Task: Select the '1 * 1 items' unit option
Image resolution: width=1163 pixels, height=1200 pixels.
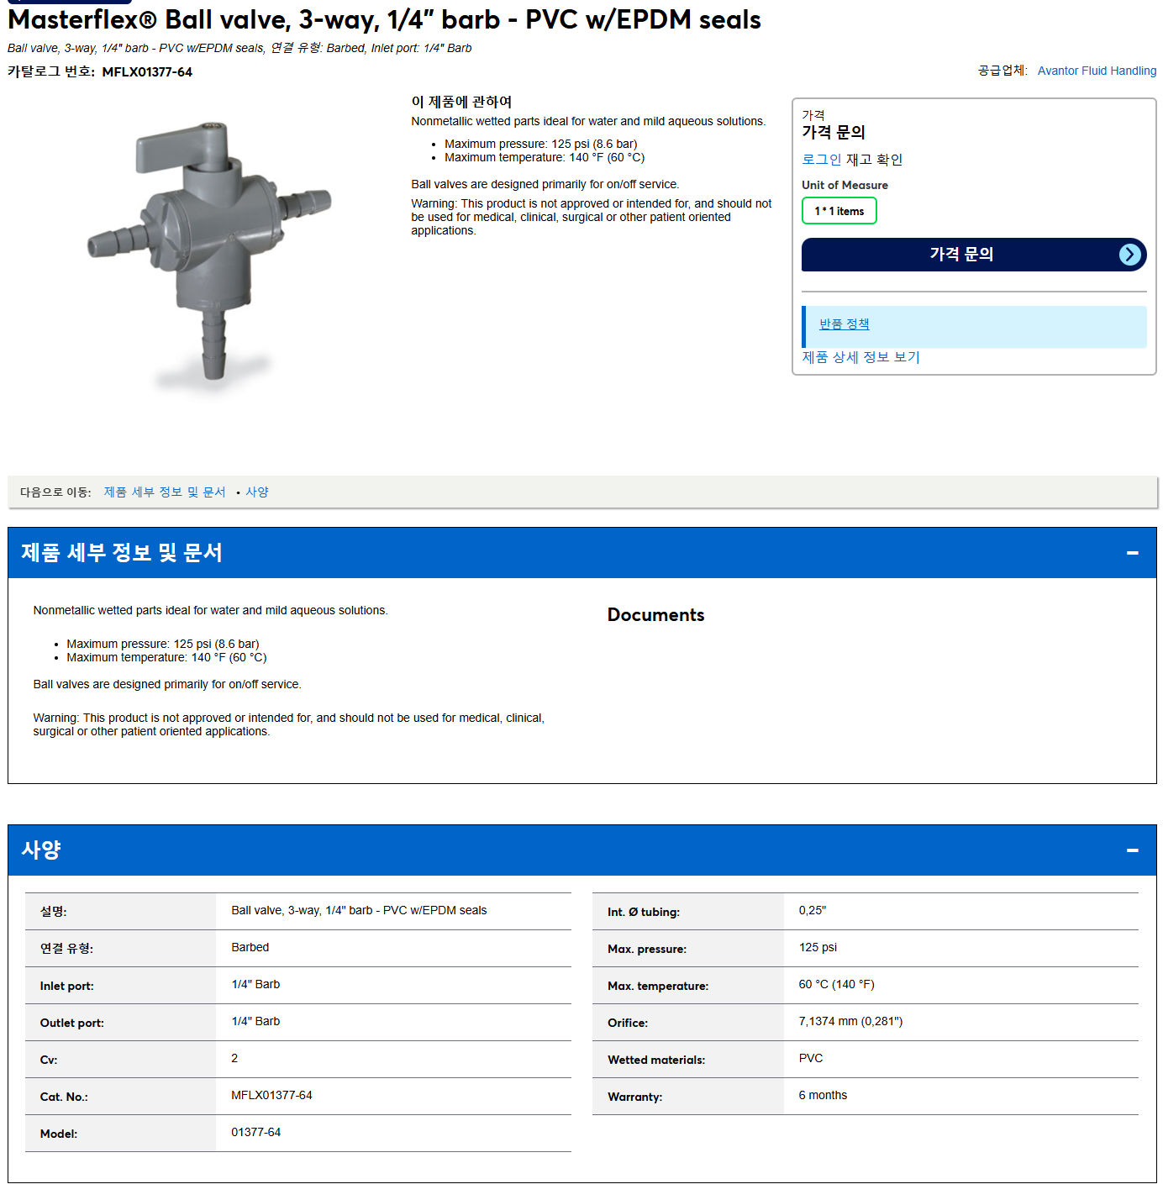Action: [839, 211]
